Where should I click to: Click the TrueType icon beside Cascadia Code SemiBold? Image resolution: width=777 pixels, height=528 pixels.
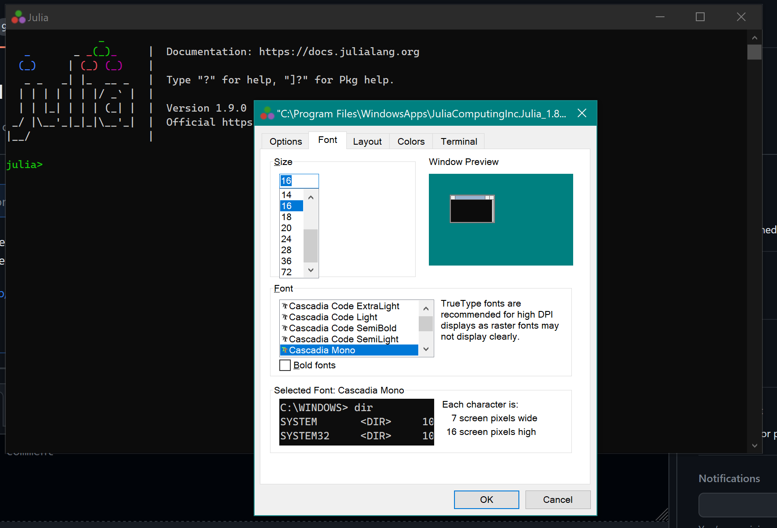(284, 328)
